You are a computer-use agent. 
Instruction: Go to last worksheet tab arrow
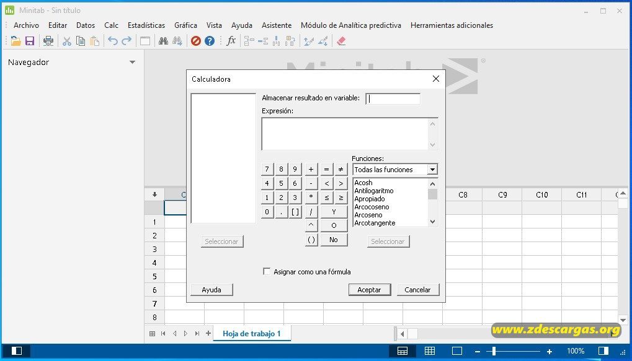pos(197,333)
